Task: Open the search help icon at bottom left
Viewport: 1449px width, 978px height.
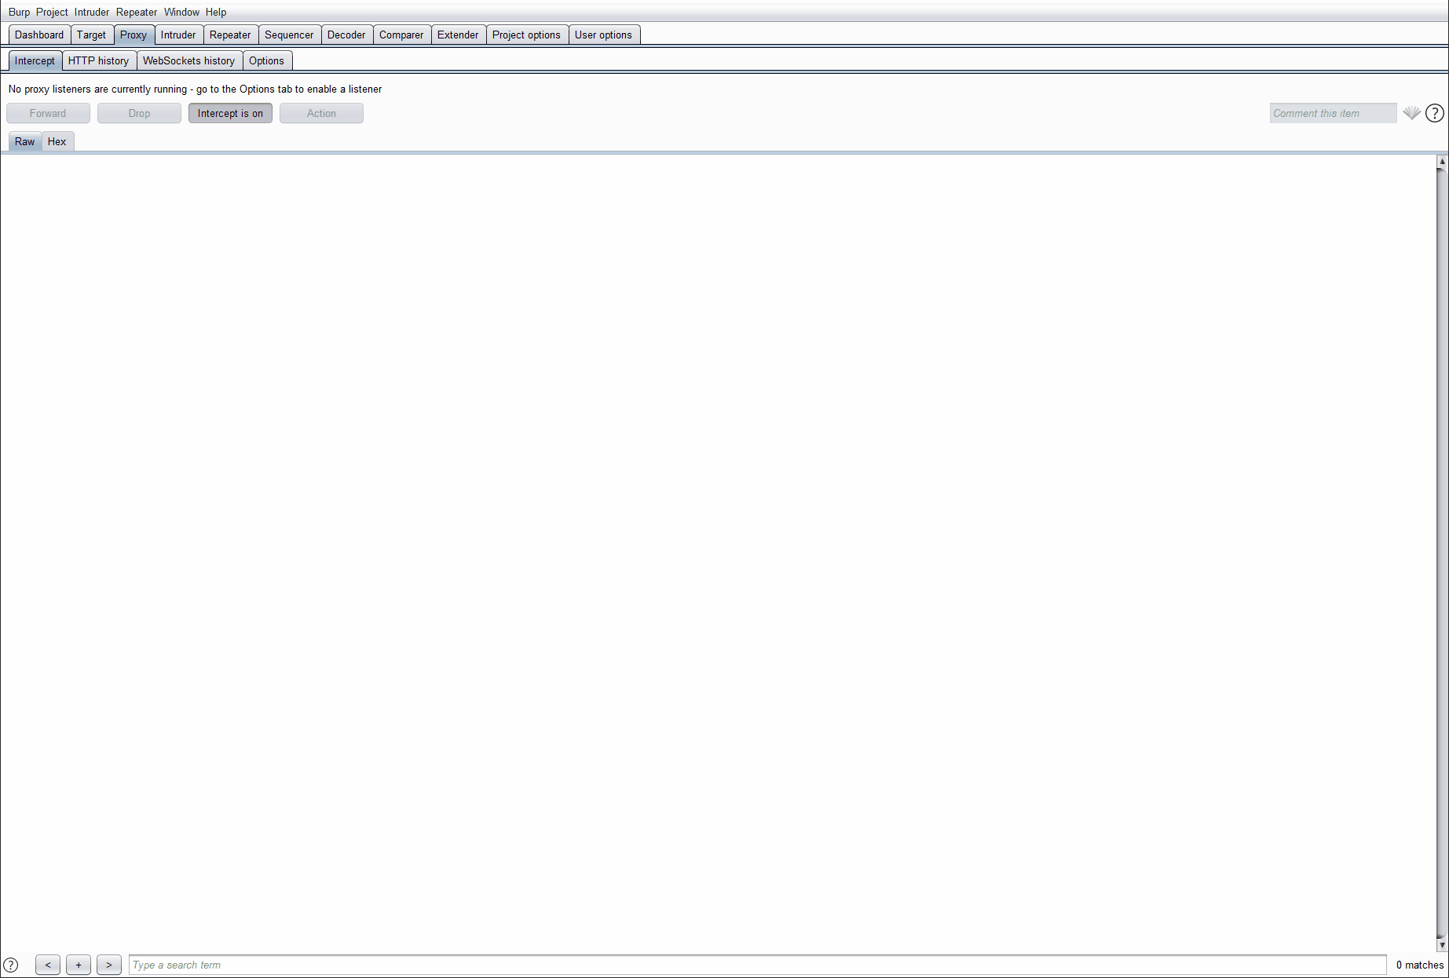Action: click(11, 965)
